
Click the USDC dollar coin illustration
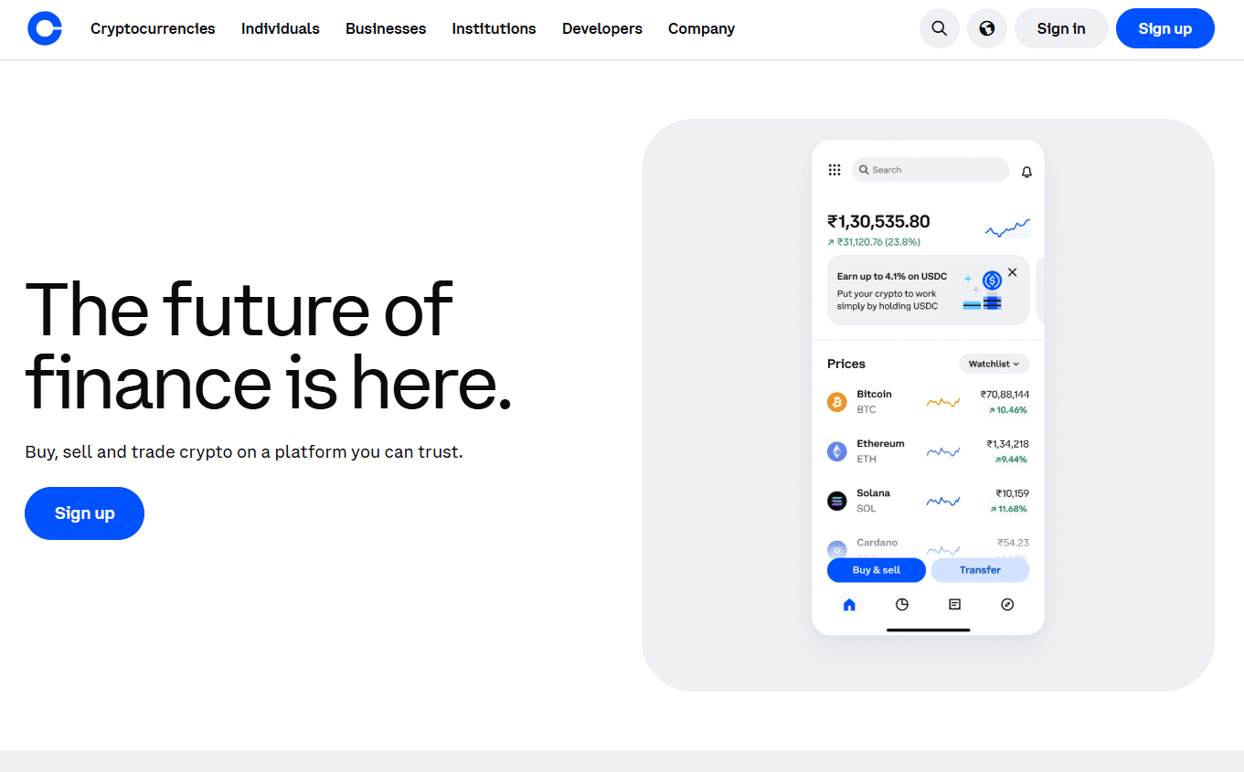[992, 280]
